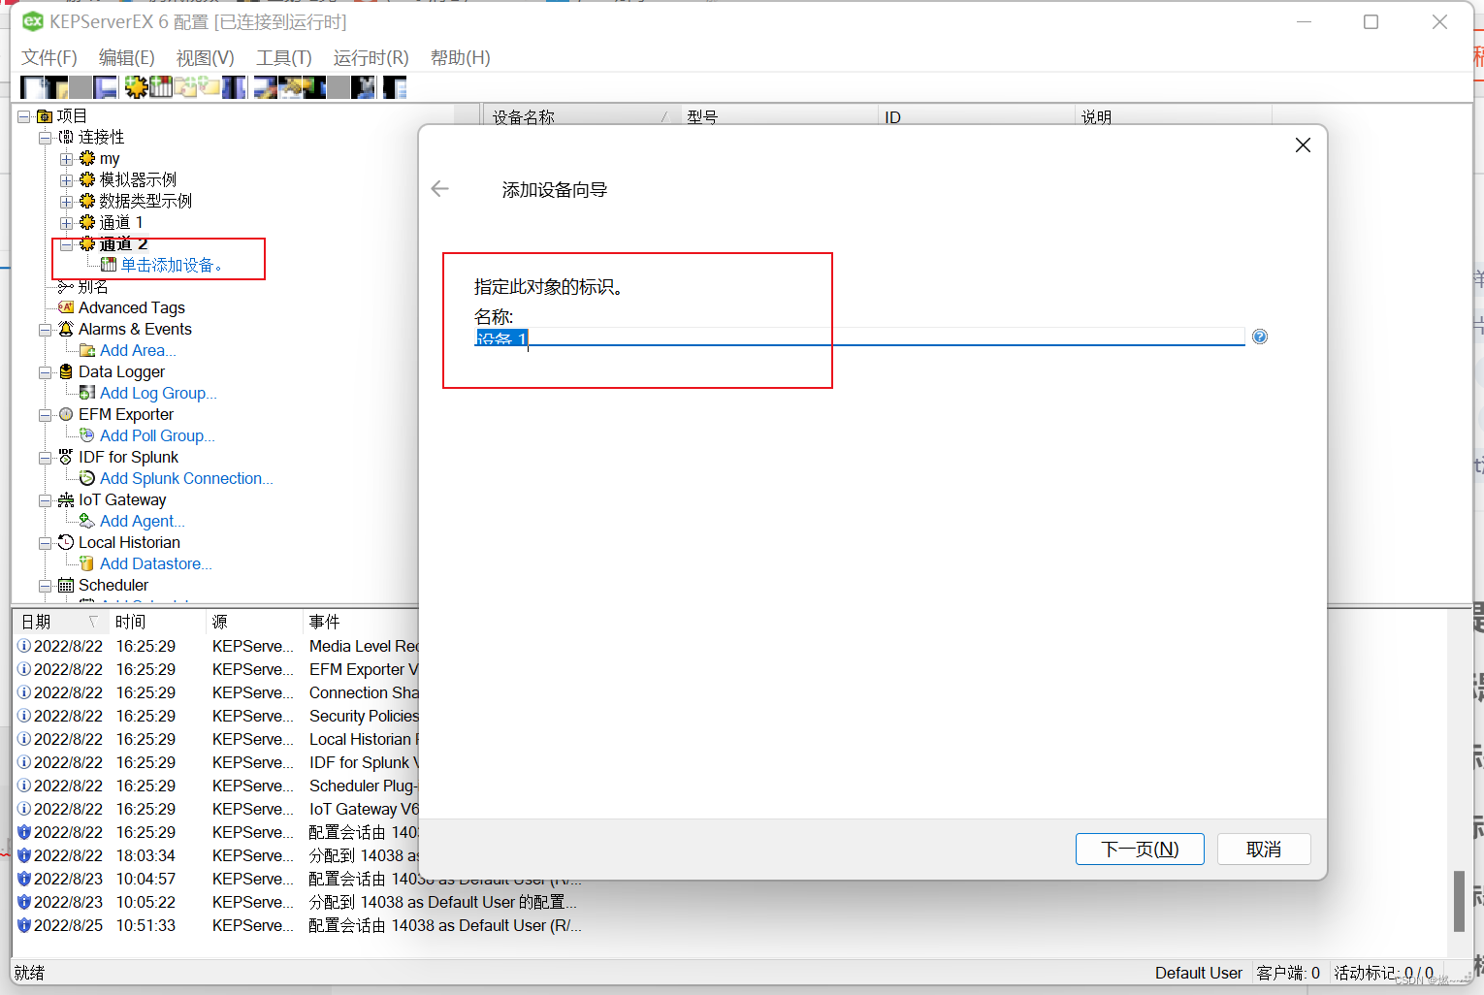Click the Save As floppy toolbar icon
This screenshot has height=995, width=1484.
tap(105, 87)
